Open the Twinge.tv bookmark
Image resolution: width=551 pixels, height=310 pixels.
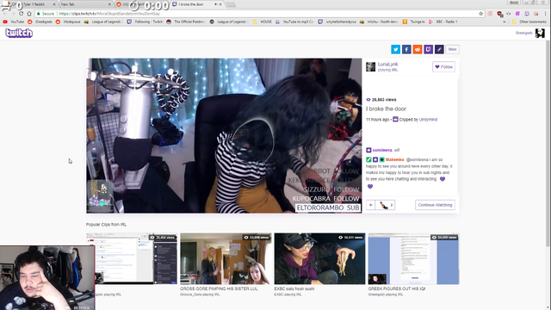pos(413,22)
